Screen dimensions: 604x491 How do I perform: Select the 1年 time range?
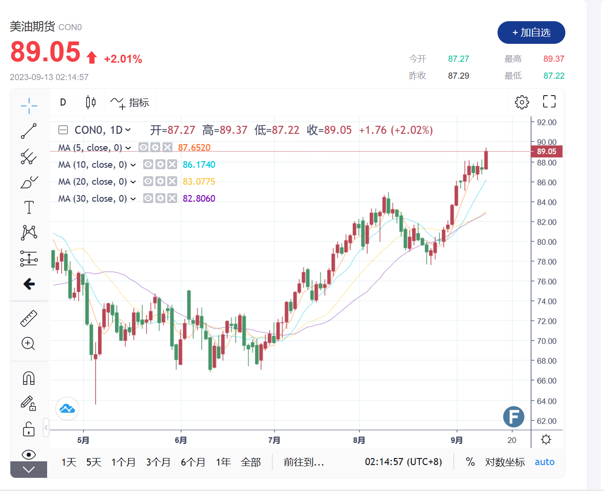[x=223, y=462]
